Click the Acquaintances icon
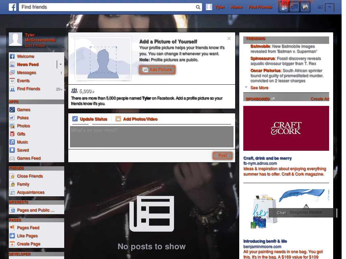 point(12,193)
